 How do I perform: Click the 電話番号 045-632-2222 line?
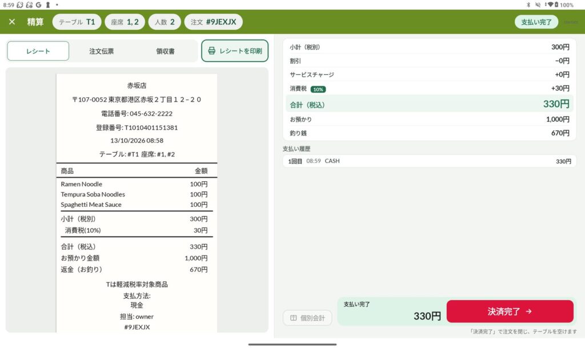pyautogui.click(x=137, y=114)
